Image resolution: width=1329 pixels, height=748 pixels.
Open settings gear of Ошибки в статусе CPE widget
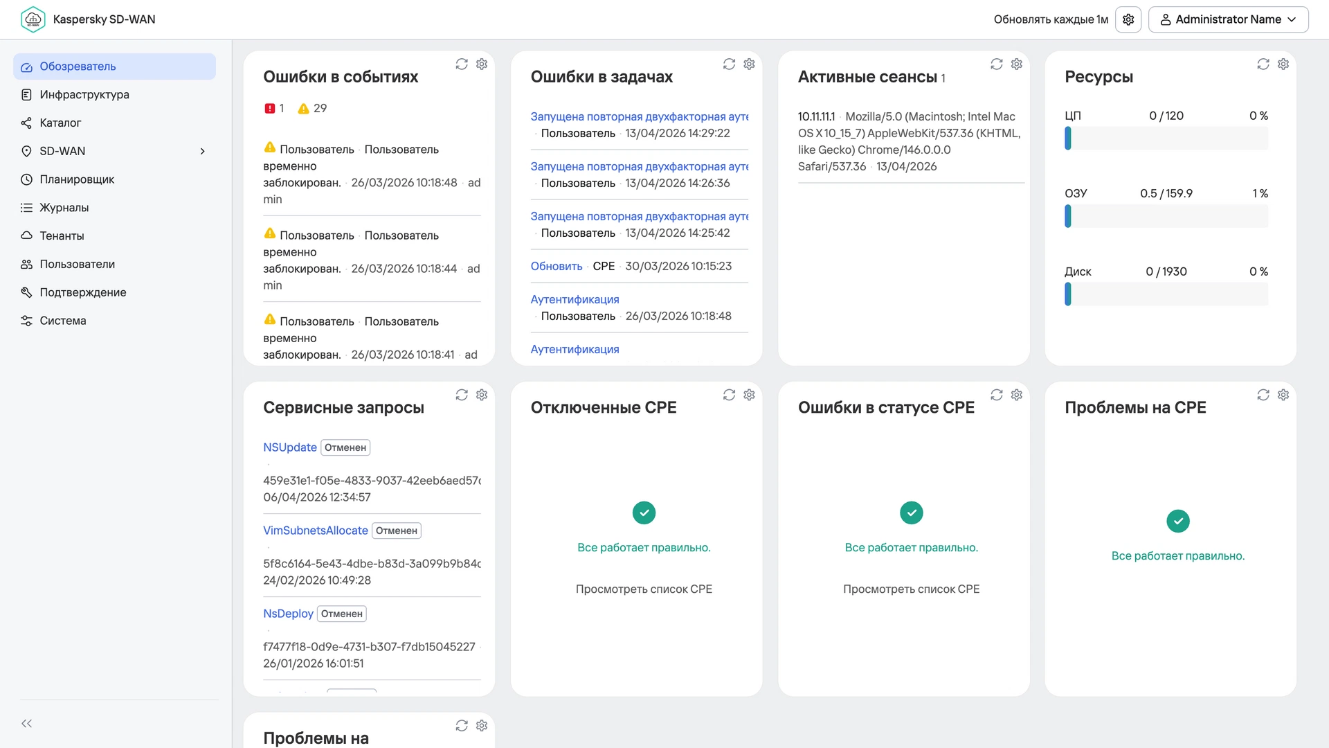pyautogui.click(x=1017, y=395)
